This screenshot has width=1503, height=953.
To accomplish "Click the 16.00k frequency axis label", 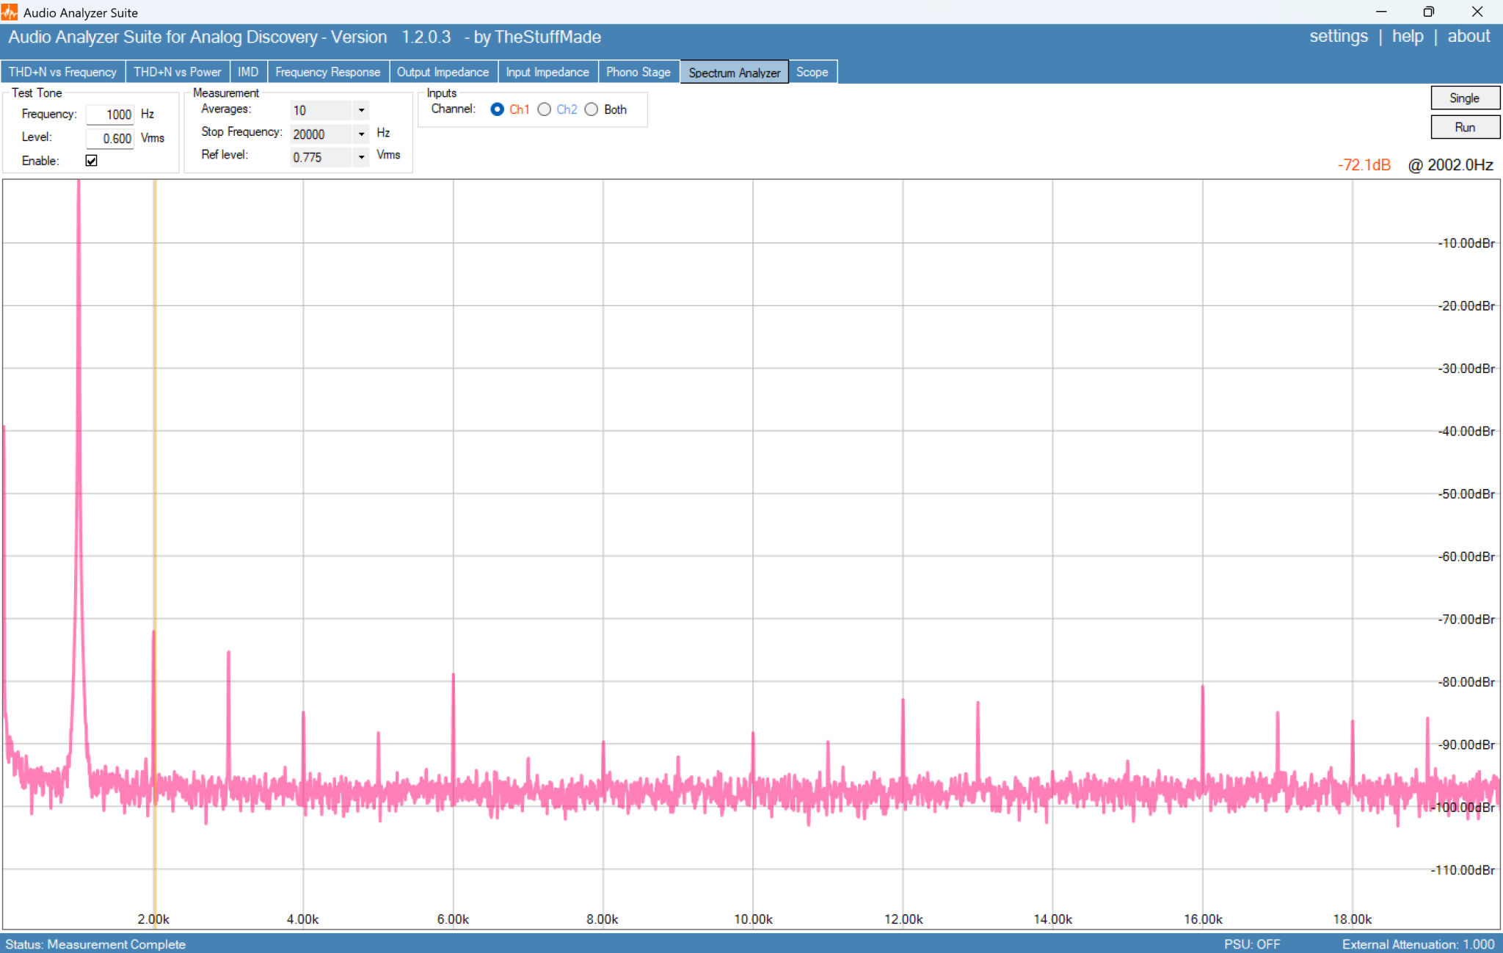I will (1204, 919).
